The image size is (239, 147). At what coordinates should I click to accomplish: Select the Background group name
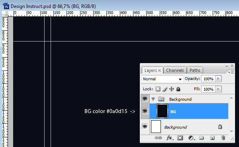pyautogui.click(x=180, y=99)
